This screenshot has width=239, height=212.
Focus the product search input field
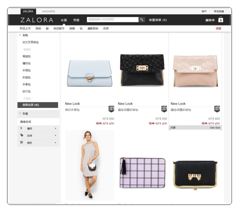tap(113, 20)
